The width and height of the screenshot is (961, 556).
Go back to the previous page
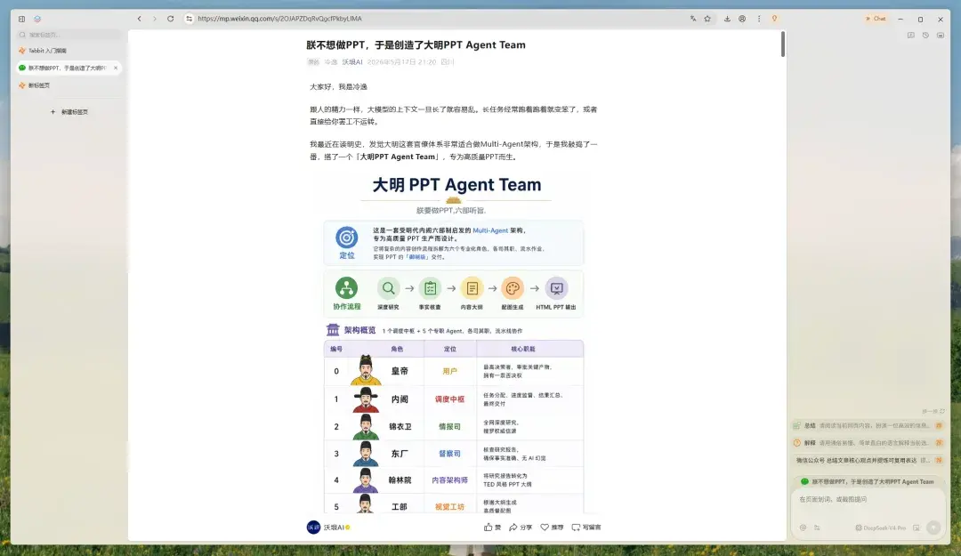(x=140, y=19)
